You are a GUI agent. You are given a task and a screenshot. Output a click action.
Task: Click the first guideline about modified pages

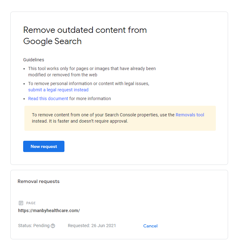[92, 69]
